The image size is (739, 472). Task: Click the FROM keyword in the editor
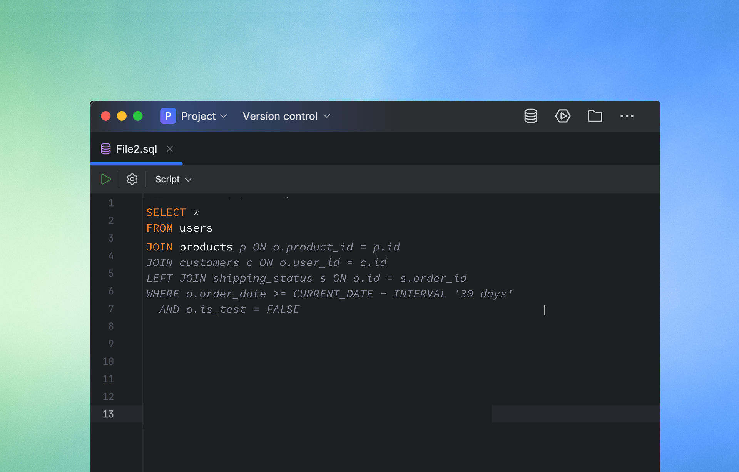click(x=159, y=228)
